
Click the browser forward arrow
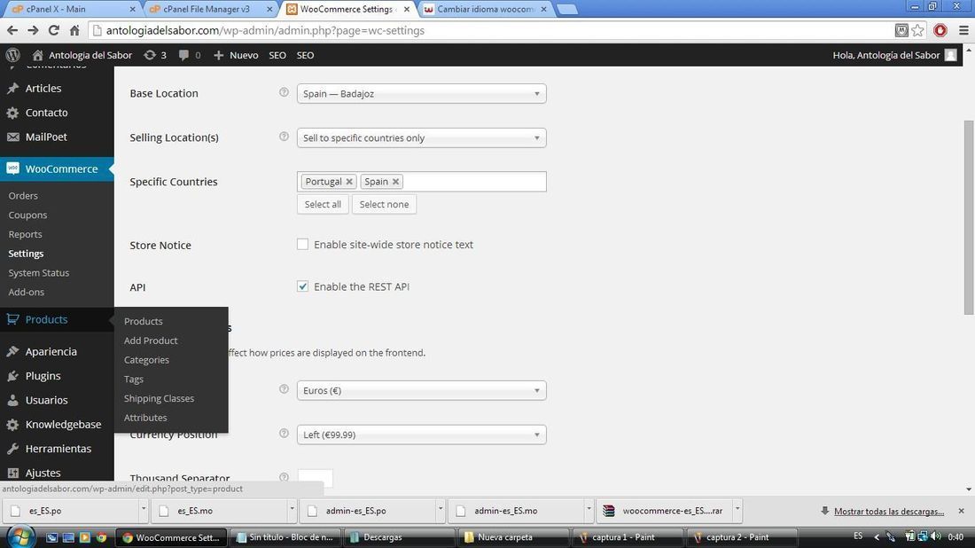click(x=33, y=30)
